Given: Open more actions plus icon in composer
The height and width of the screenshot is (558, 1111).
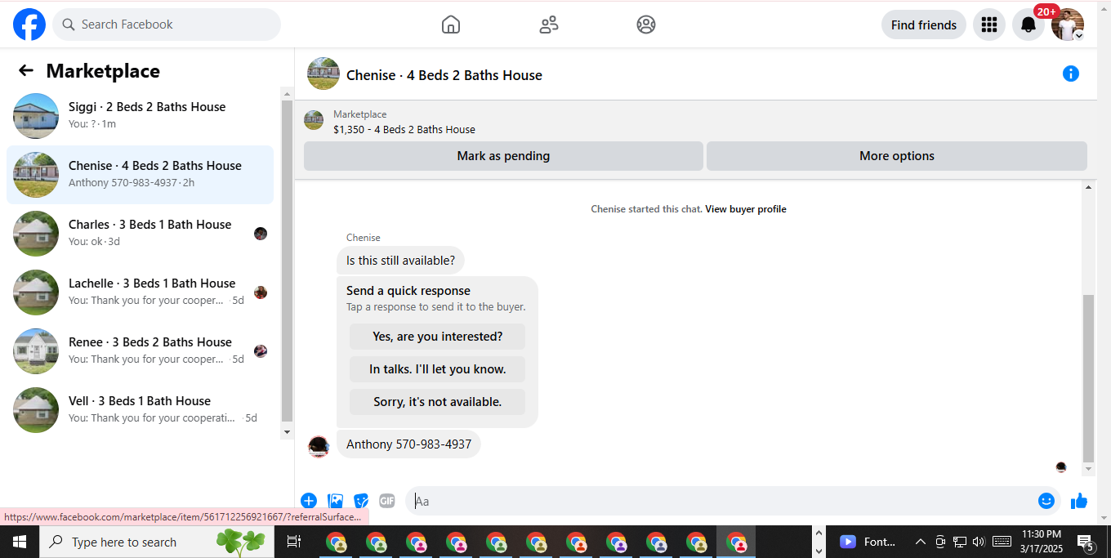Looking at the screenshot, I should point(309,501).
